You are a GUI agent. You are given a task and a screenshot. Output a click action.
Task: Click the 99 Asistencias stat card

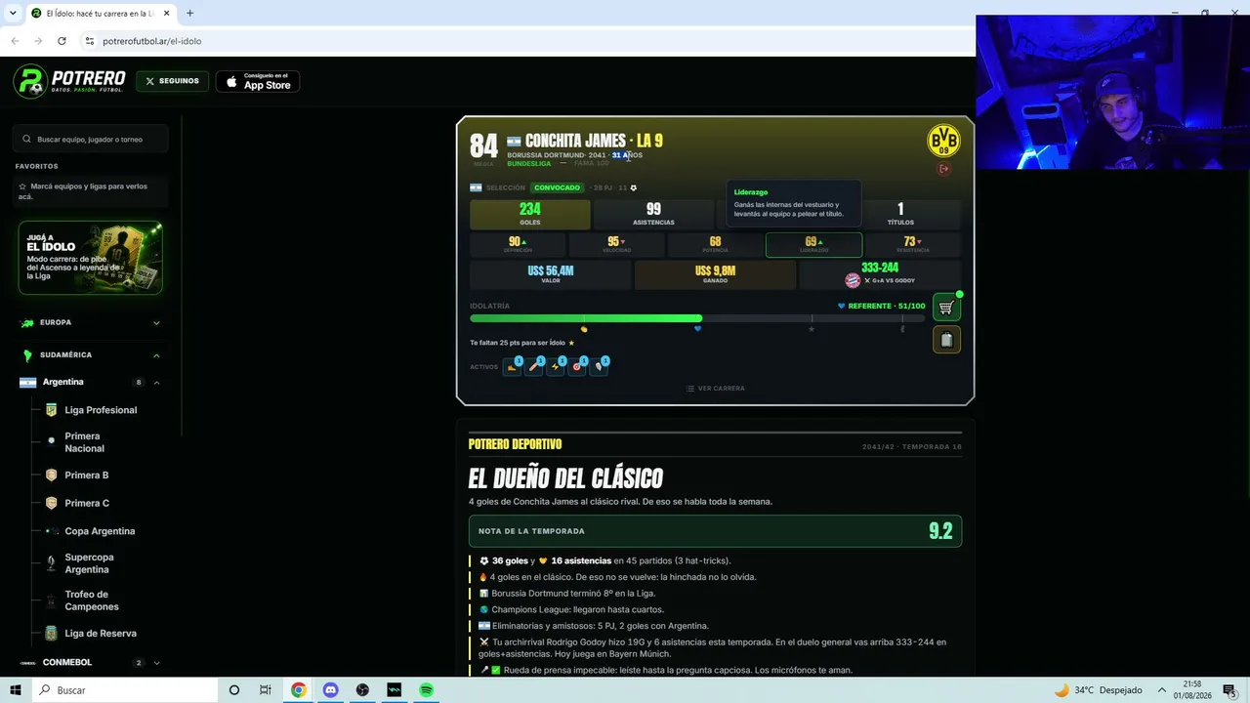653,214
